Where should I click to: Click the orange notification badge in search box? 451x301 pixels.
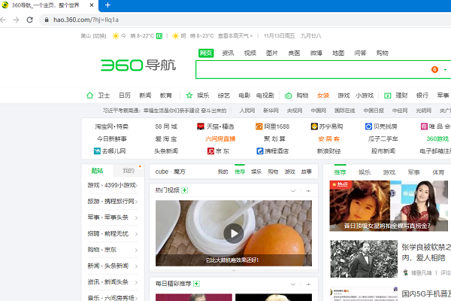(434, 69)
